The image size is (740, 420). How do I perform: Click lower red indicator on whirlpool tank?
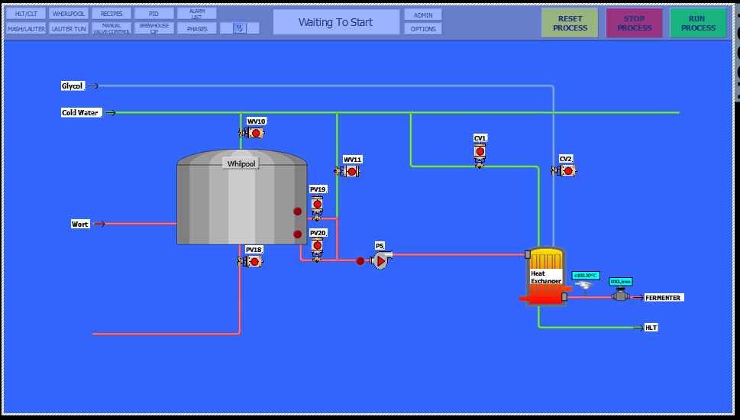297,234
